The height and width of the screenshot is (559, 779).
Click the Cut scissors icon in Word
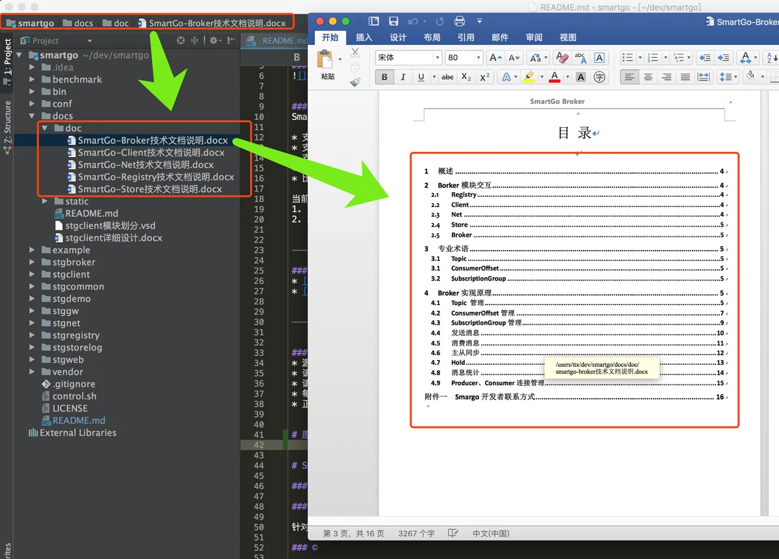point(355,53)
